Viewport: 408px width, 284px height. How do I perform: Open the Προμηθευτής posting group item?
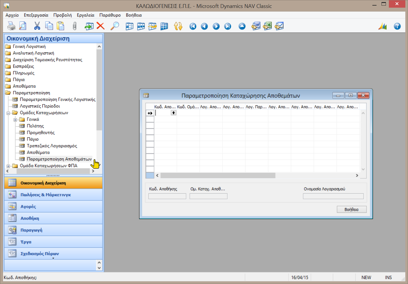(41, 132)
